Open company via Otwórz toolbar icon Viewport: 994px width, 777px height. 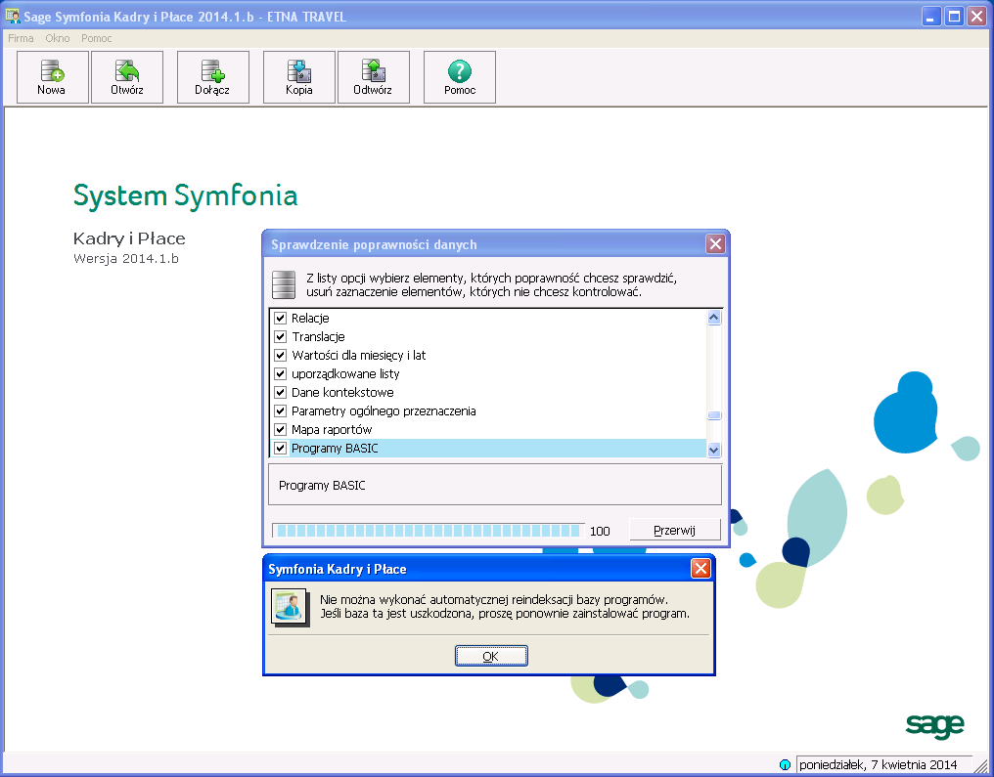(127, 77)
